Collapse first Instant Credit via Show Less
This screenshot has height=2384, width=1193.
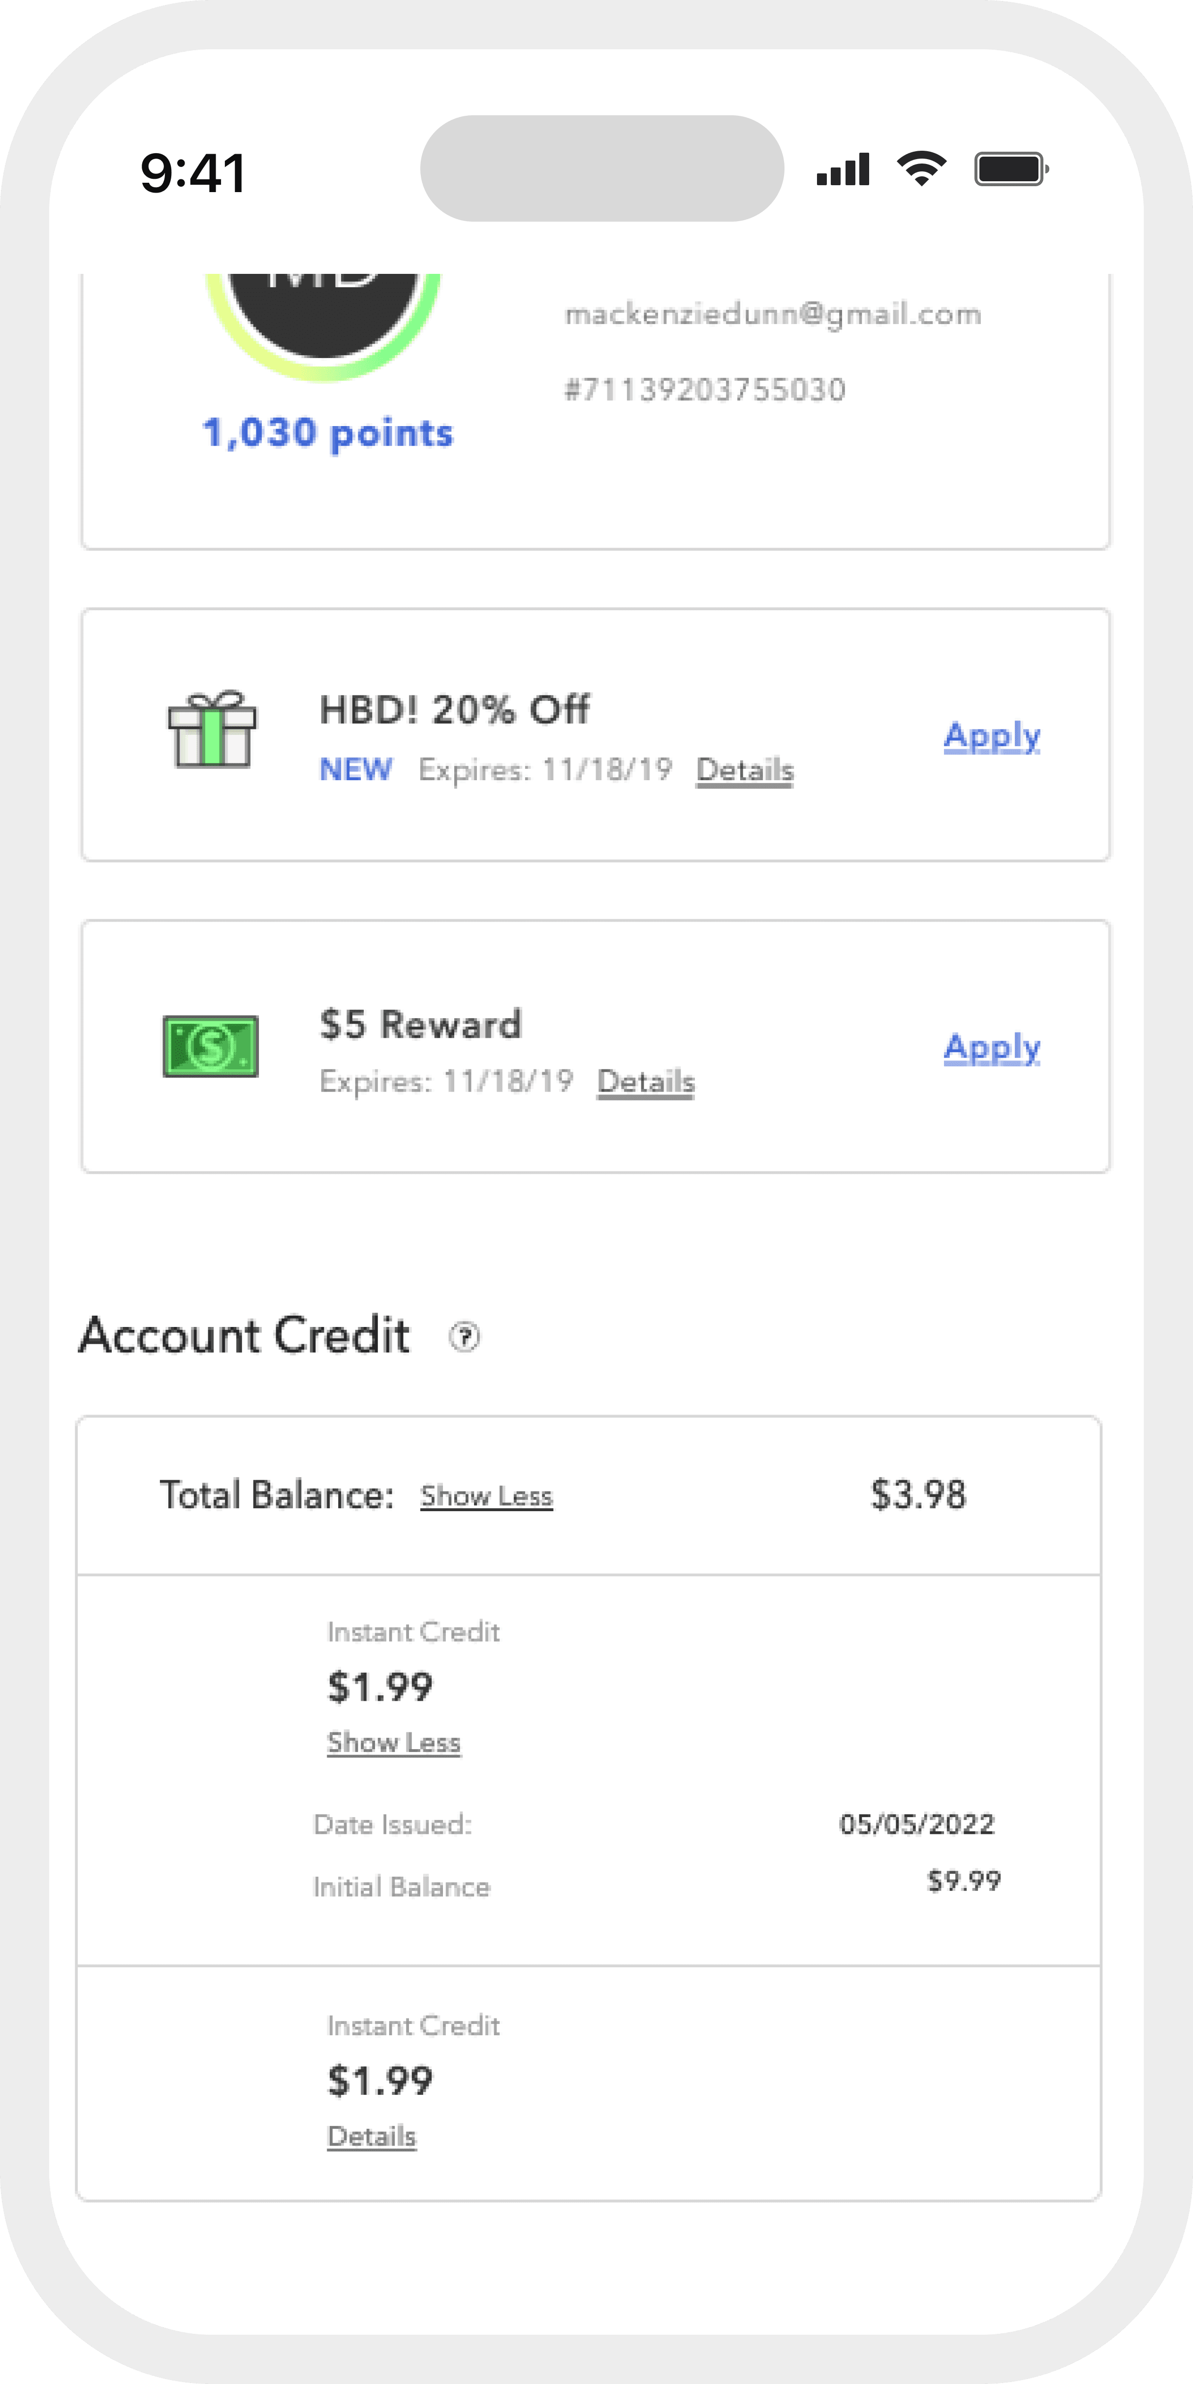(x=394, y=1743)
